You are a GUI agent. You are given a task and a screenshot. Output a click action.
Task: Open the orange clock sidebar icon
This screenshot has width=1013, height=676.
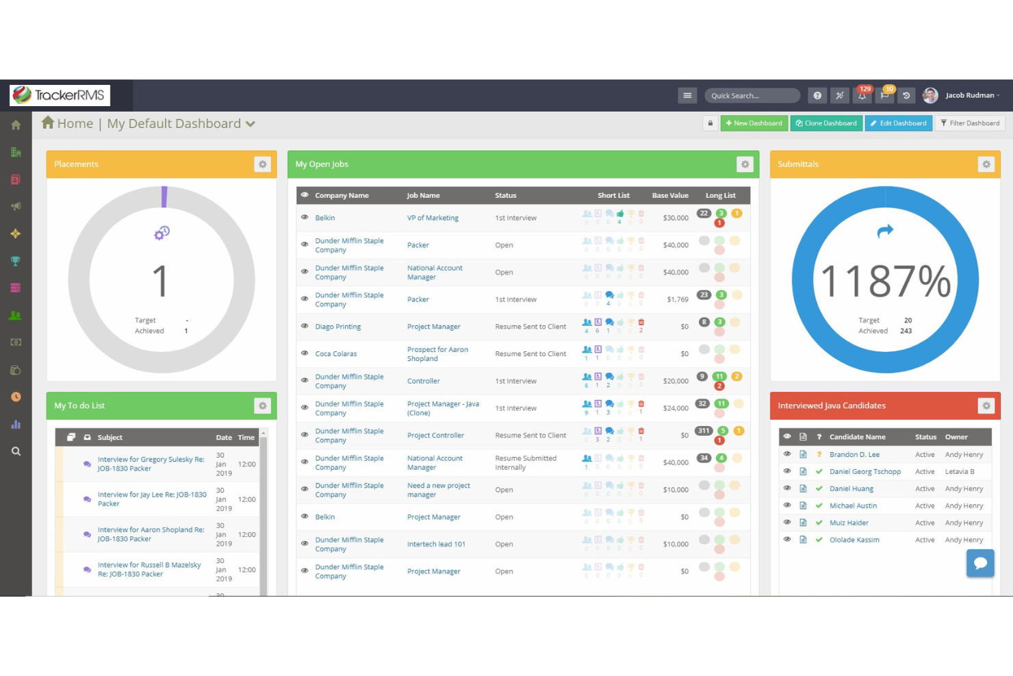pyautogui.click(x=16, y=397)
